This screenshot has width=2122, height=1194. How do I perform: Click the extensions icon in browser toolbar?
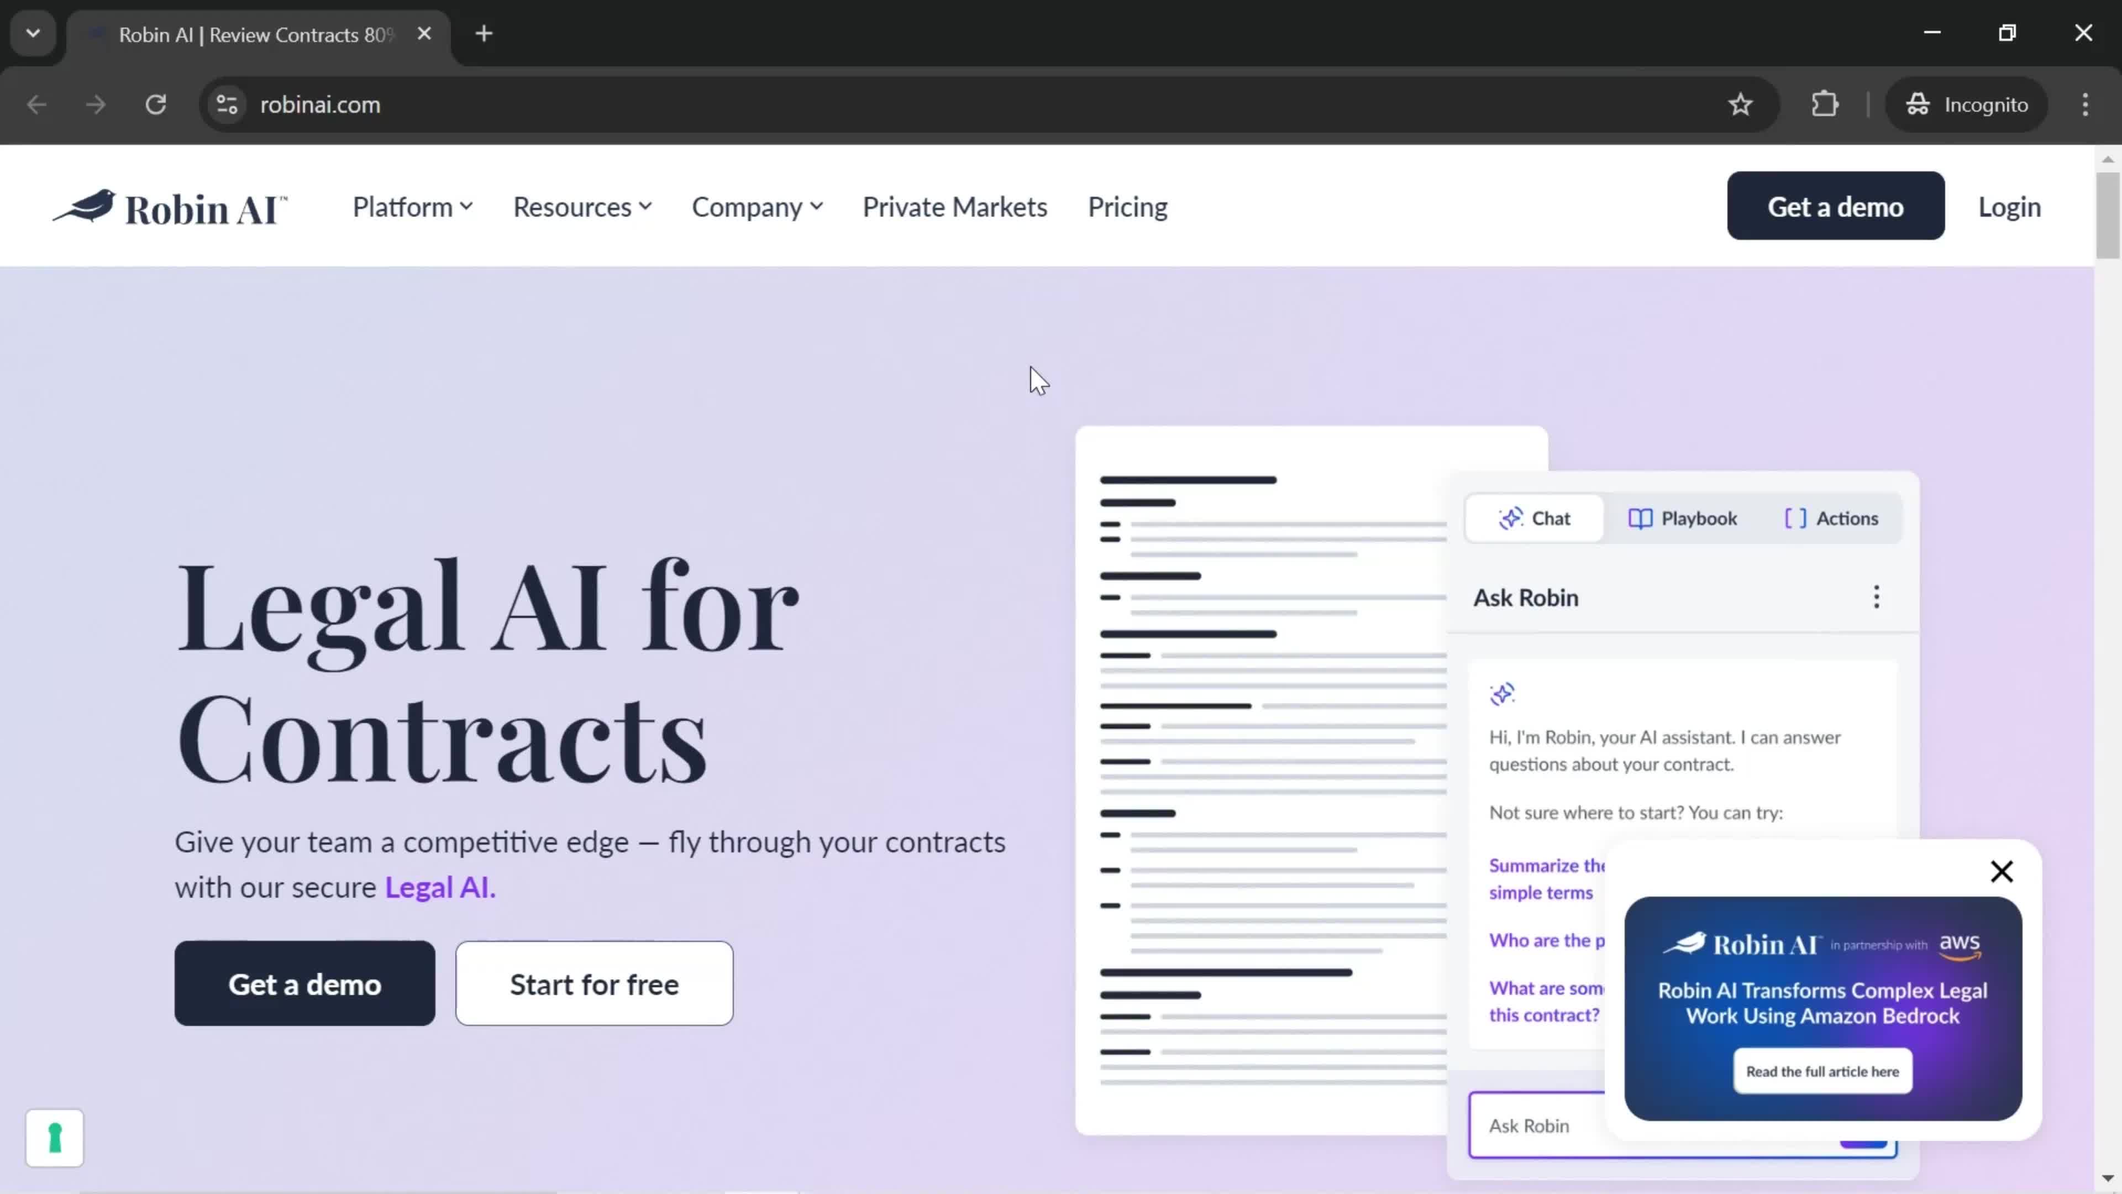click(x=1826, y=103)
